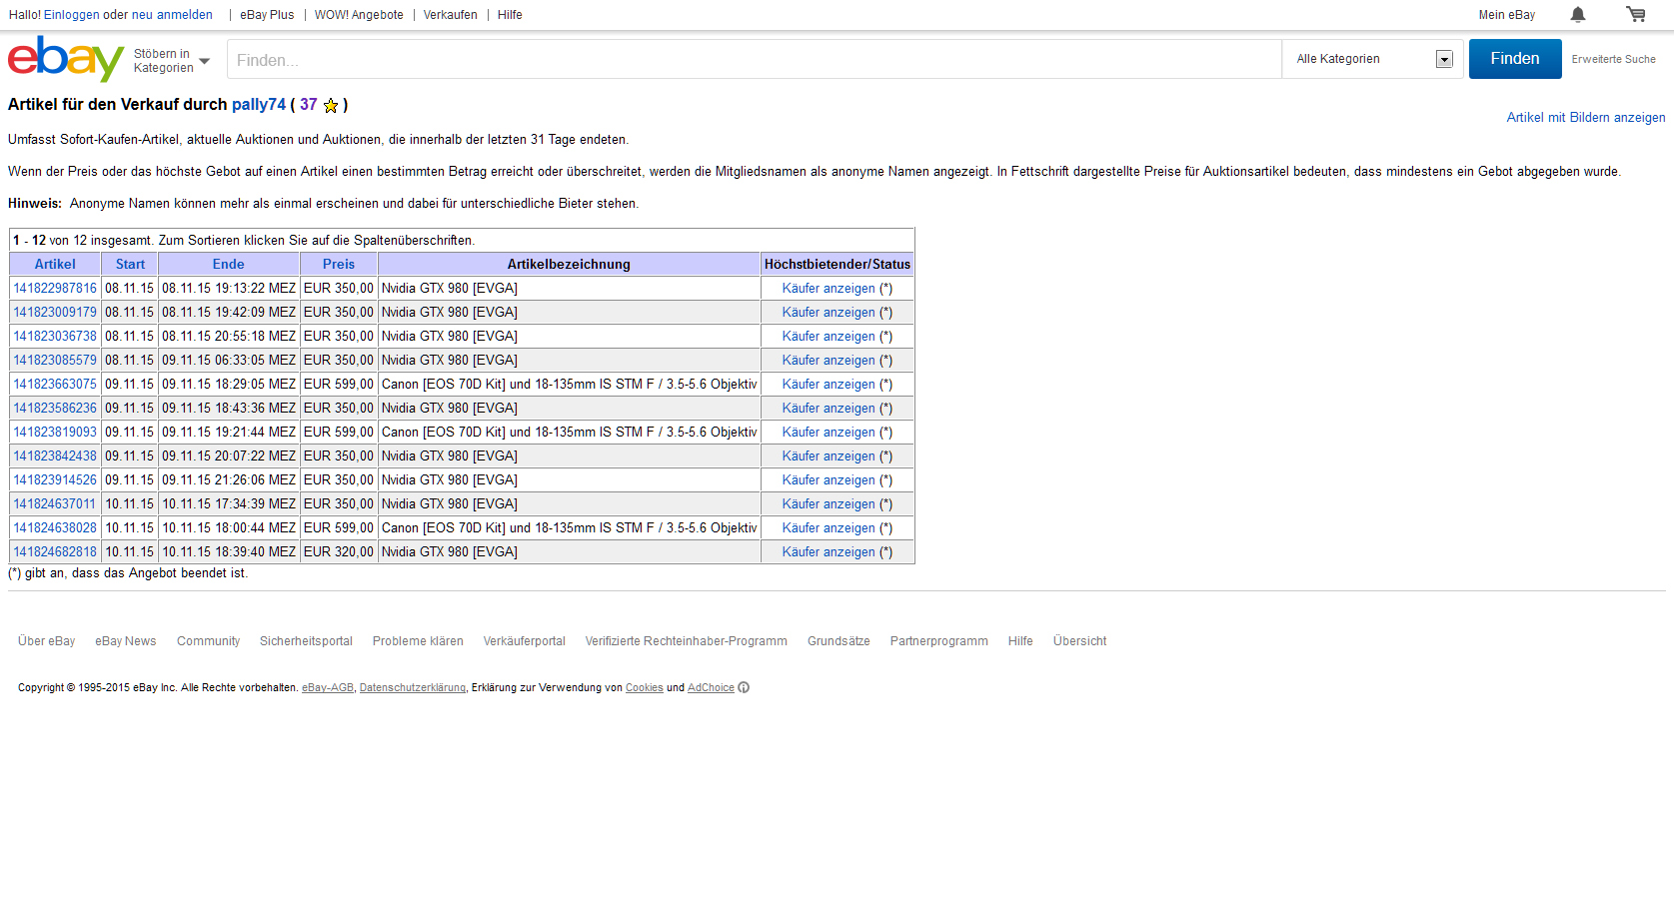This screenshot has height=903, width=1674.
Task: Open Datenschutzerklärung link
Action: pyautogui.click(x=413, y=688)
